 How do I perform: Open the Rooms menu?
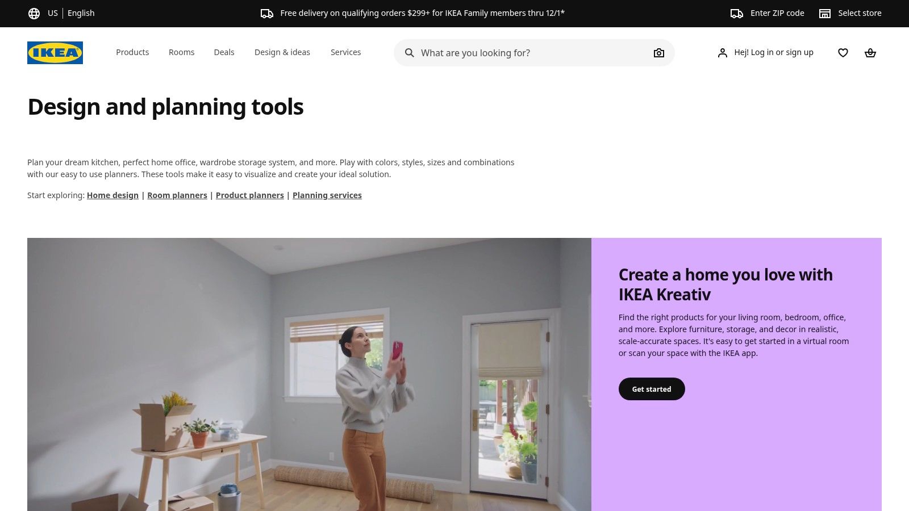coord(181,52)
